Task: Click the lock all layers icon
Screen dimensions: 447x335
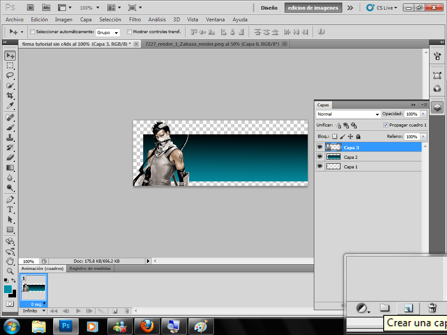Action: pos(358,137)
